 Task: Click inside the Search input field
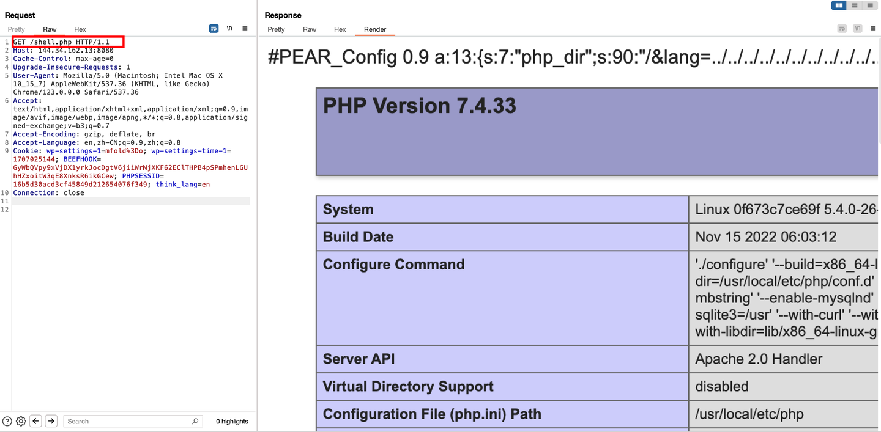tap(122, 421)
